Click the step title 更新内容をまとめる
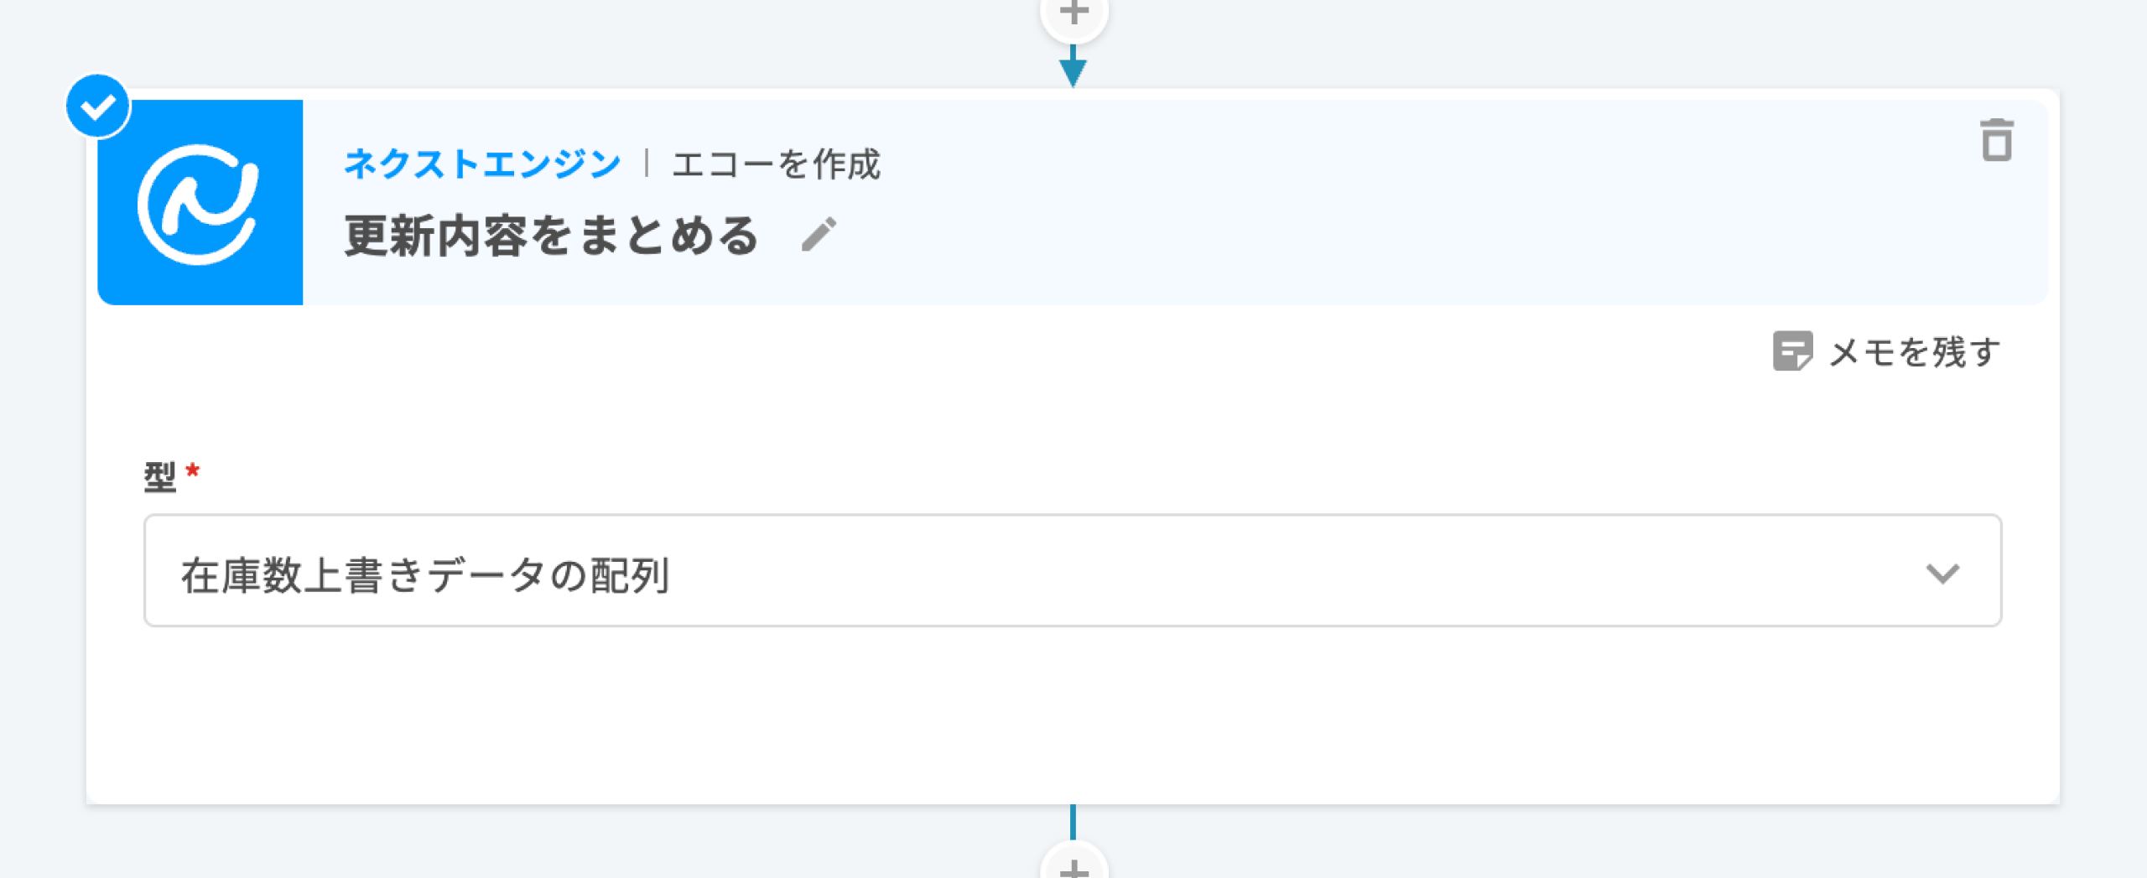The image size is (2147, 878). [x=551, y=235]
